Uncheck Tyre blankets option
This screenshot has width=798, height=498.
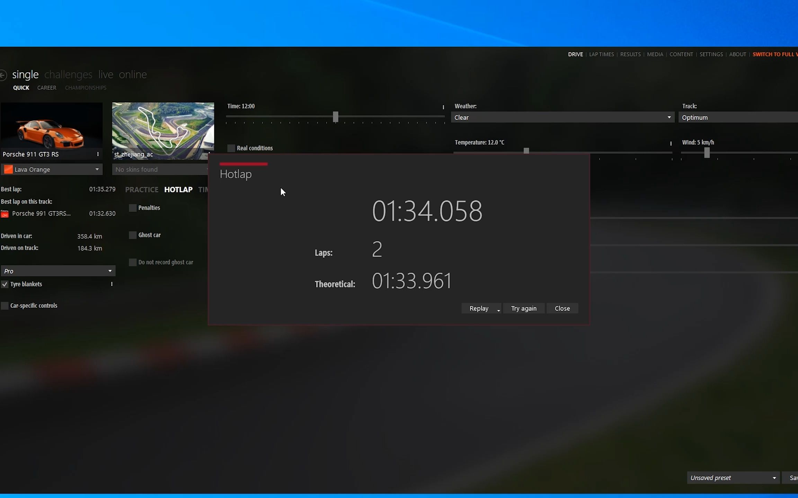5,284
